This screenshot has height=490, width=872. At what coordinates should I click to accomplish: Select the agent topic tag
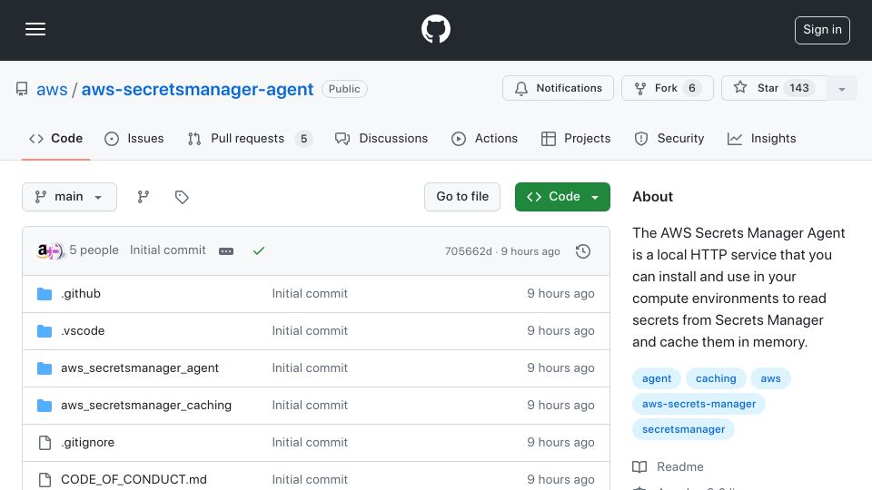[x=656, y=378]
